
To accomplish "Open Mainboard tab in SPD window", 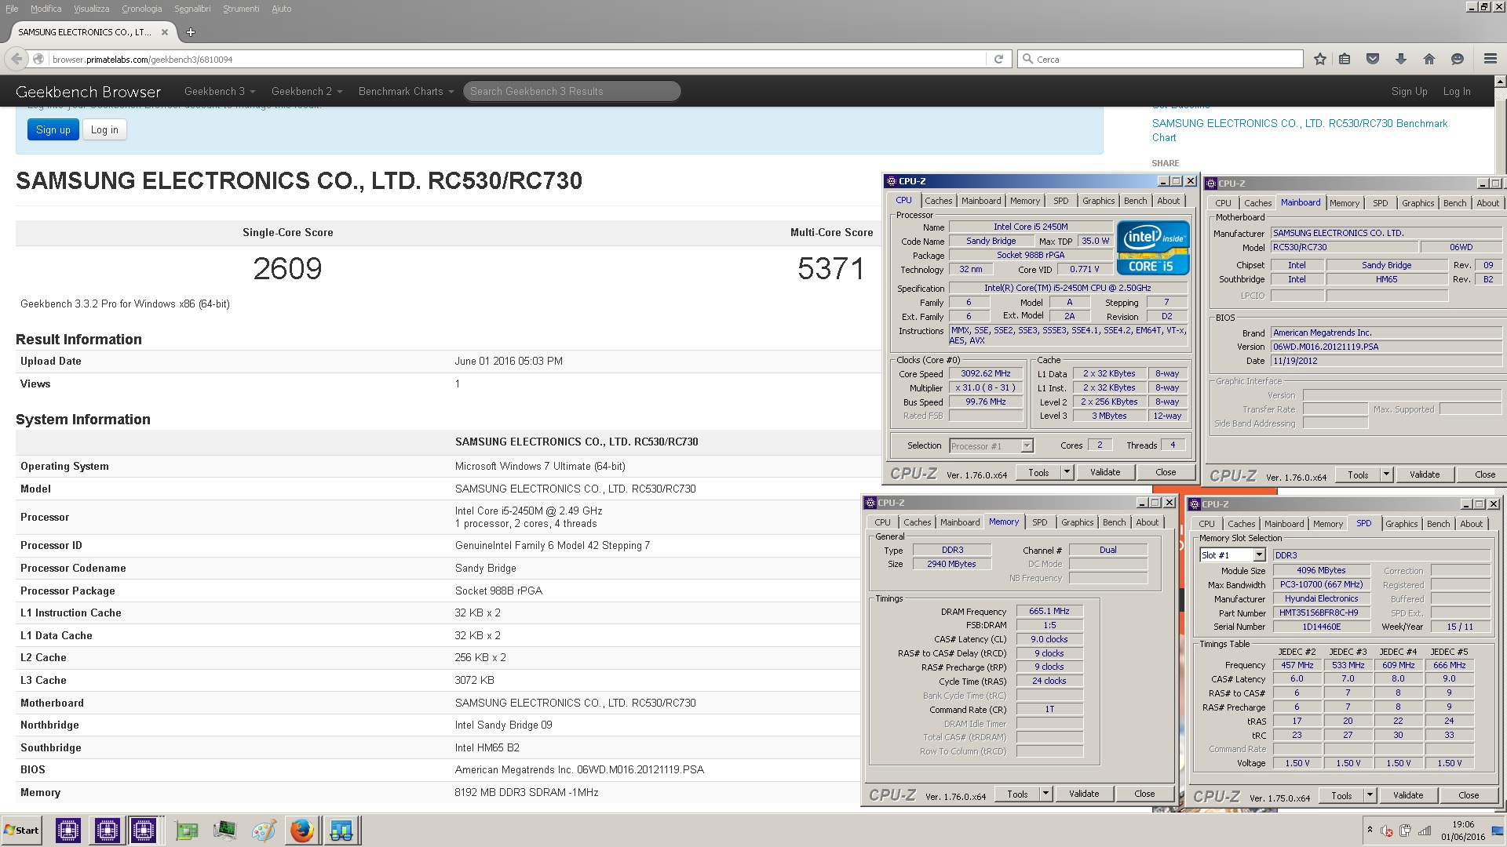I will coord(1283,524).
